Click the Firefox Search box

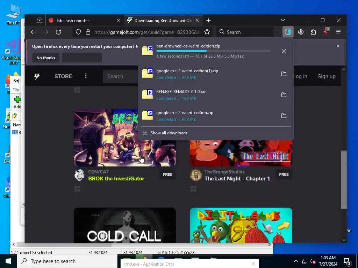click(x=245, y=32)
